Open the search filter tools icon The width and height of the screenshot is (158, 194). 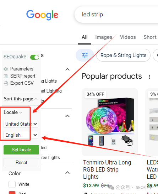pos(85,55)
